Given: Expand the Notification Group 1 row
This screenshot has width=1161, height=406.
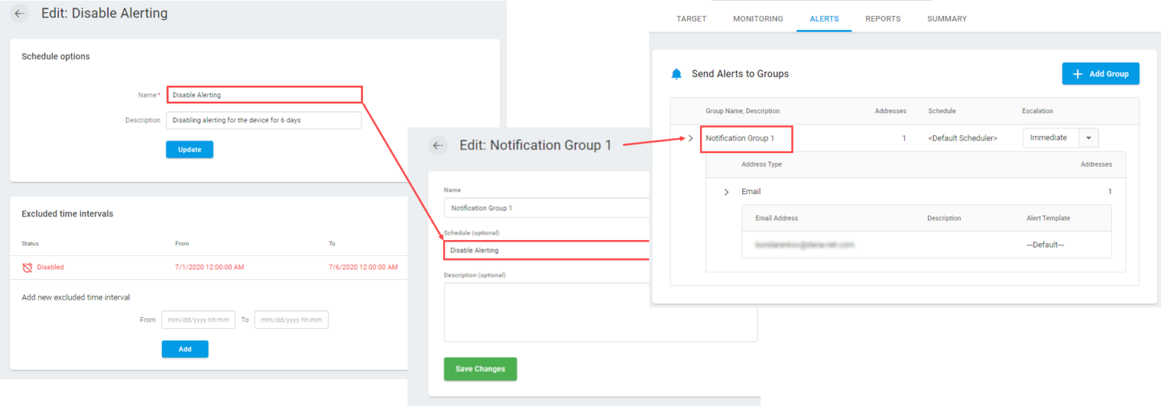Looking at the screenshot, I should pyautogui.click(x=690, y=138).
